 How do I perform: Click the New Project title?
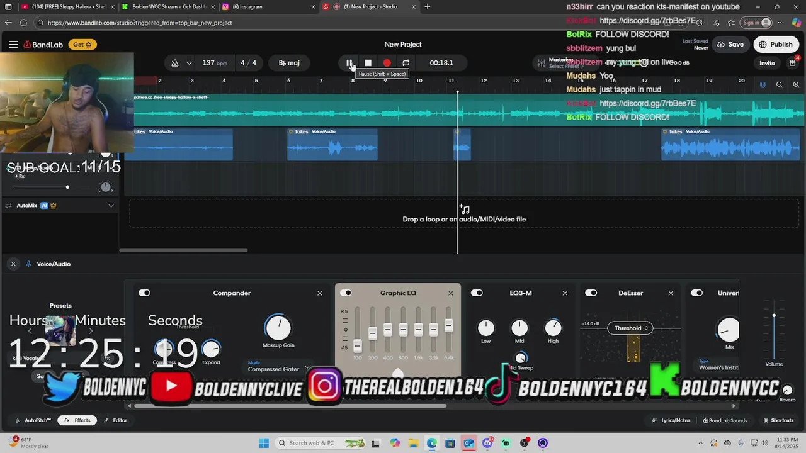click(x=403, y=45)
